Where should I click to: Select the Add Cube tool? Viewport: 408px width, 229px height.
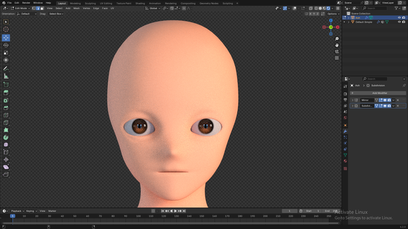6,85
